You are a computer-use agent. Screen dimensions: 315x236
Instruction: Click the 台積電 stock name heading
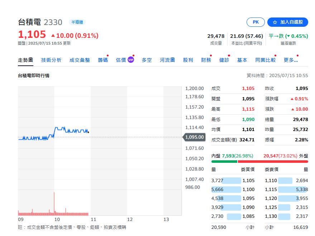pyautogui.click(x=29, y=22)
